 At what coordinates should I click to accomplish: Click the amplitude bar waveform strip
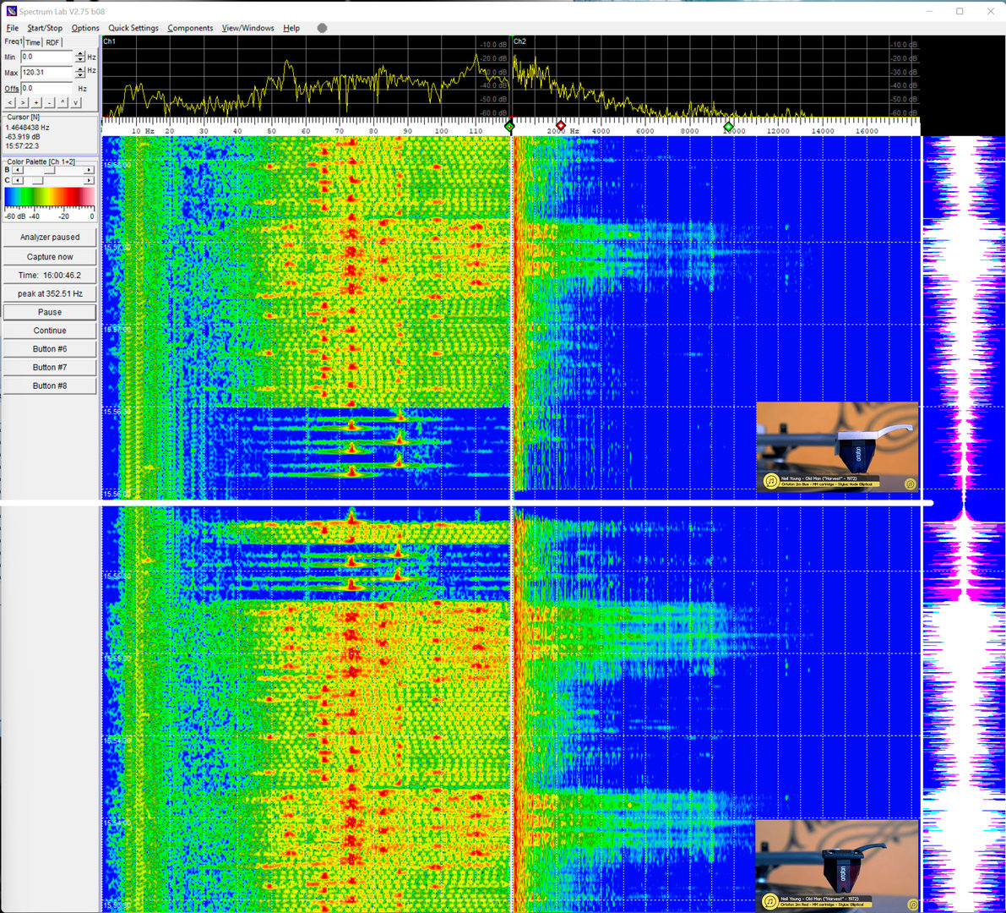964,523
